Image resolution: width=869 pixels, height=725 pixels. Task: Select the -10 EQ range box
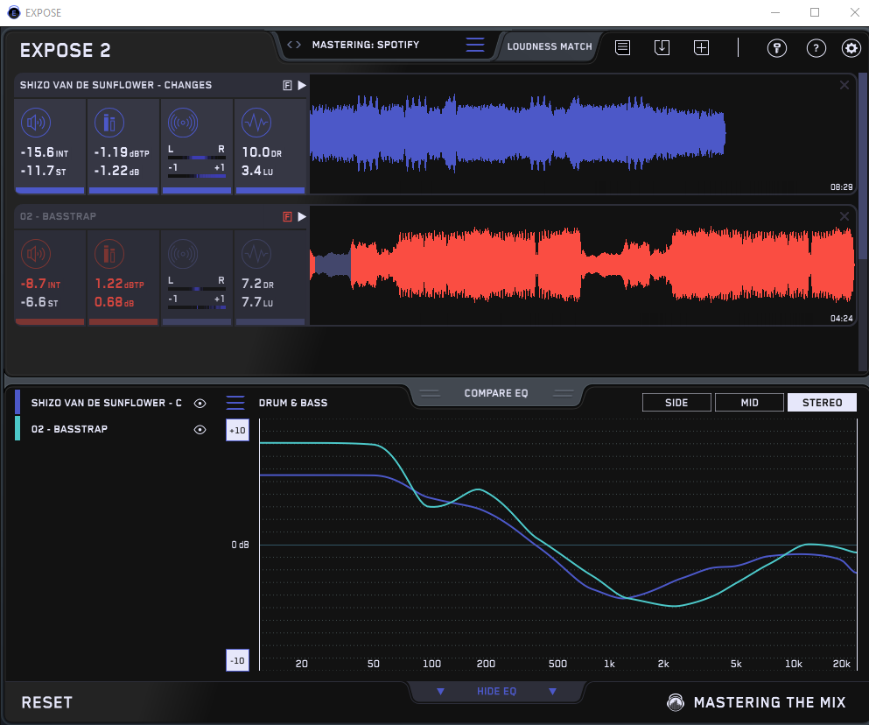click(237, 660)
